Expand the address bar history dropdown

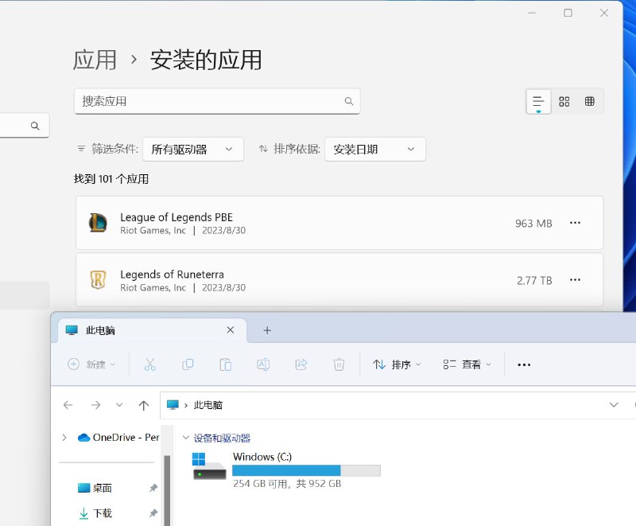(x=614, y=405)
